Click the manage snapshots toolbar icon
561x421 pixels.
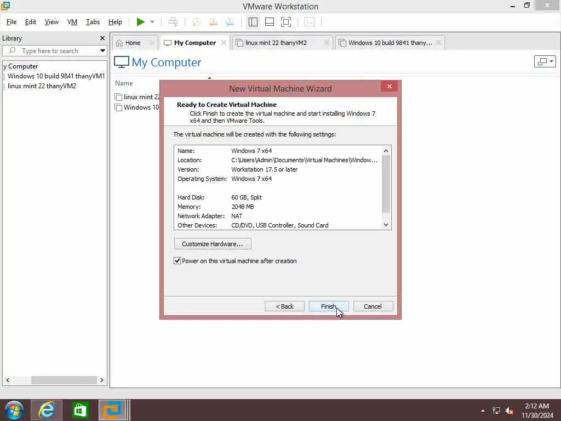pos(230,22)
